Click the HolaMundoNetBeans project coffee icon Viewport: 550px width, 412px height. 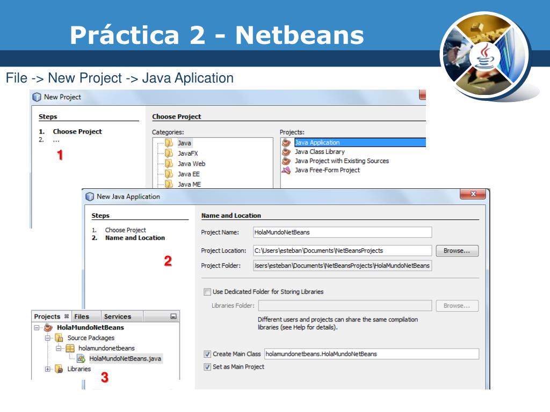pyautogui.click(x=48, y=328)
